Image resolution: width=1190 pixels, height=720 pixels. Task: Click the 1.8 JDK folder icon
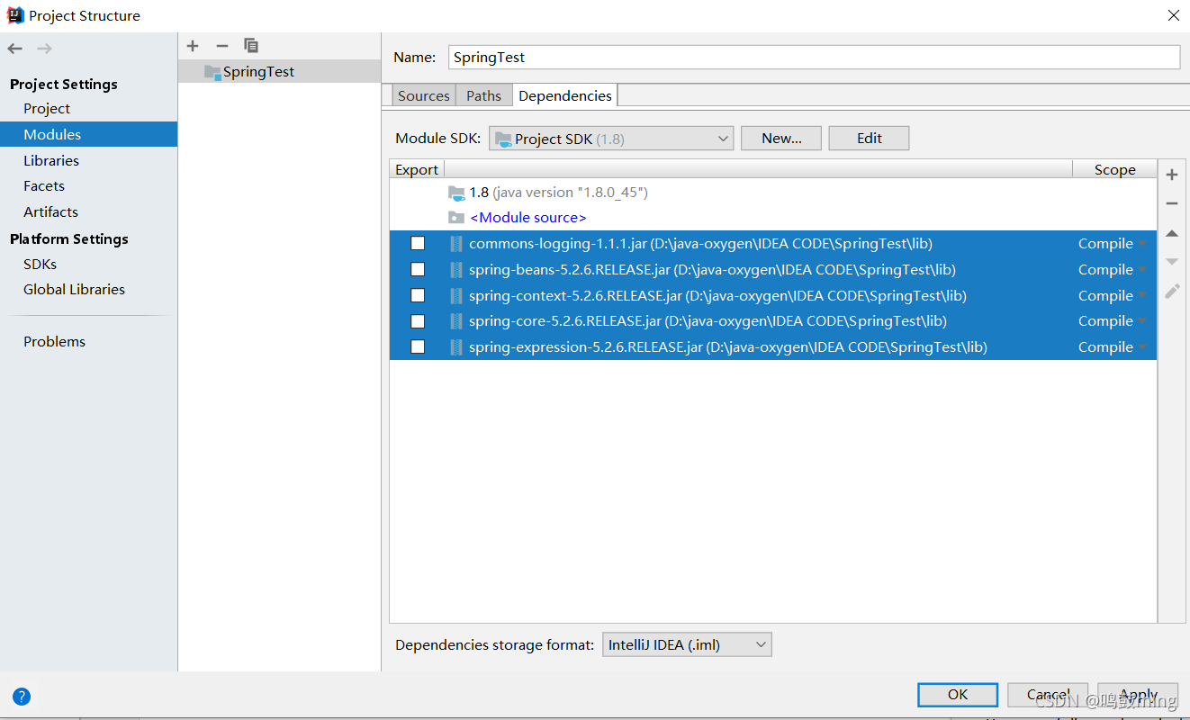point(456,193)
